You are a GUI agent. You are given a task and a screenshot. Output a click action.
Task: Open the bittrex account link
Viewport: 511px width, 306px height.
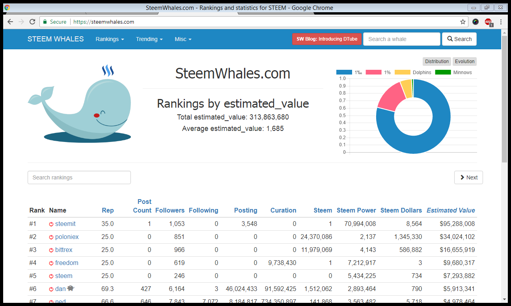[64, 250]
